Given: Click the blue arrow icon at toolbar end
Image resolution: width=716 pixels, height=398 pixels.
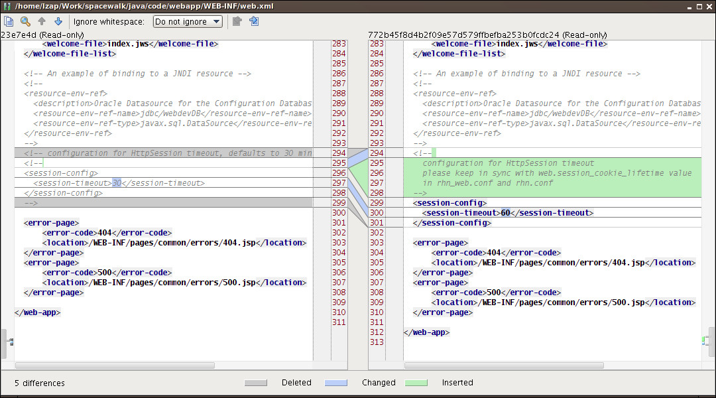Looking at the screenshot, I should pos(254,21).
